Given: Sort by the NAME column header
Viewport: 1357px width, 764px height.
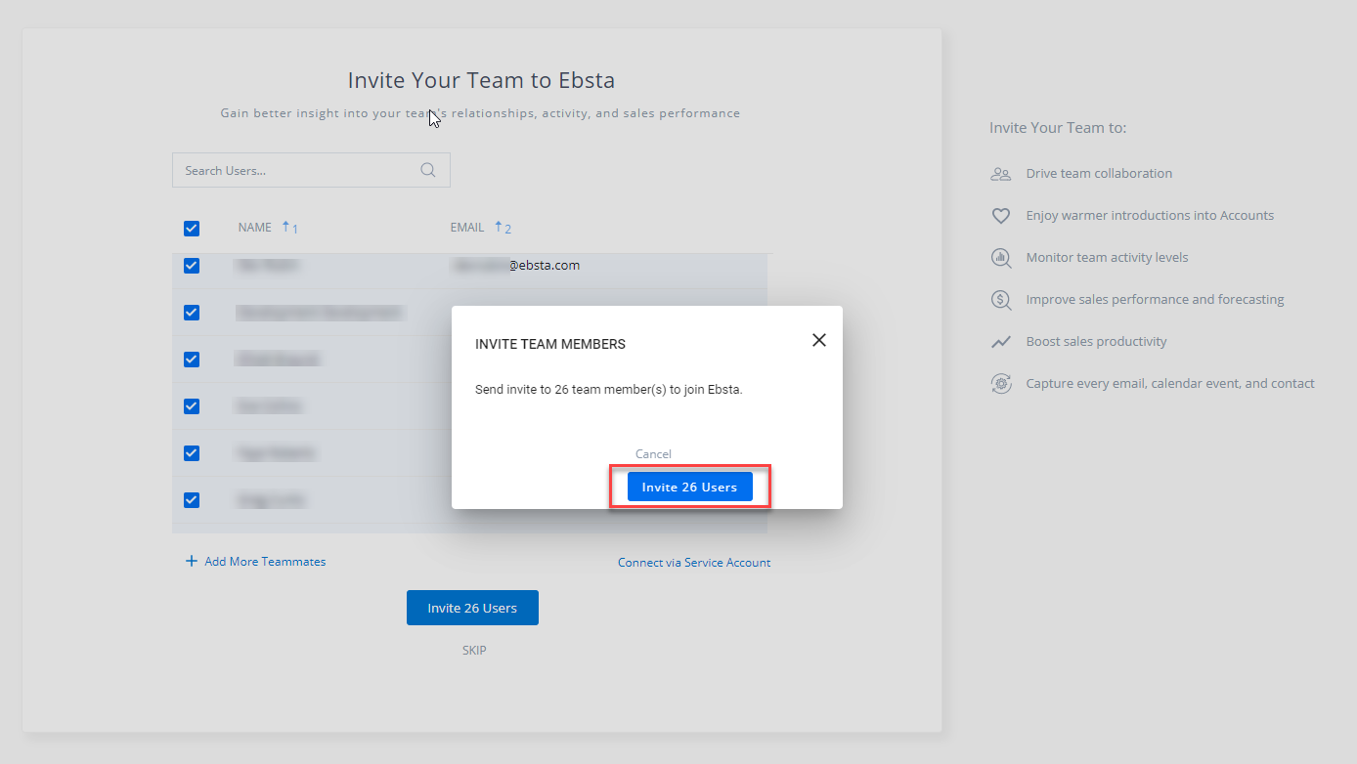Looking at the screenshot, I should [255, 228].
